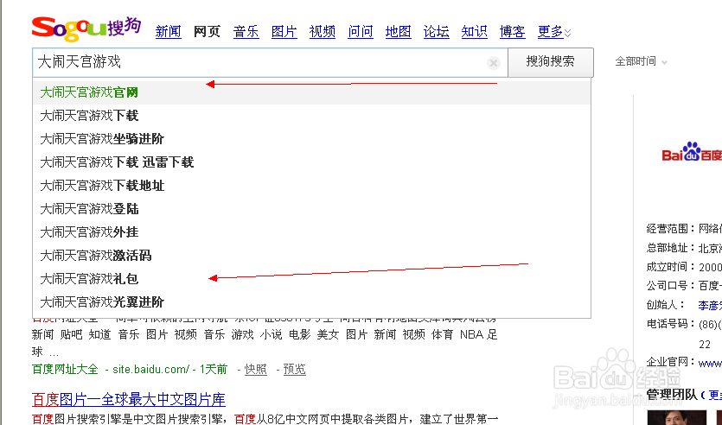Choose suggestion 大闹天宫游戏官网

312,92
